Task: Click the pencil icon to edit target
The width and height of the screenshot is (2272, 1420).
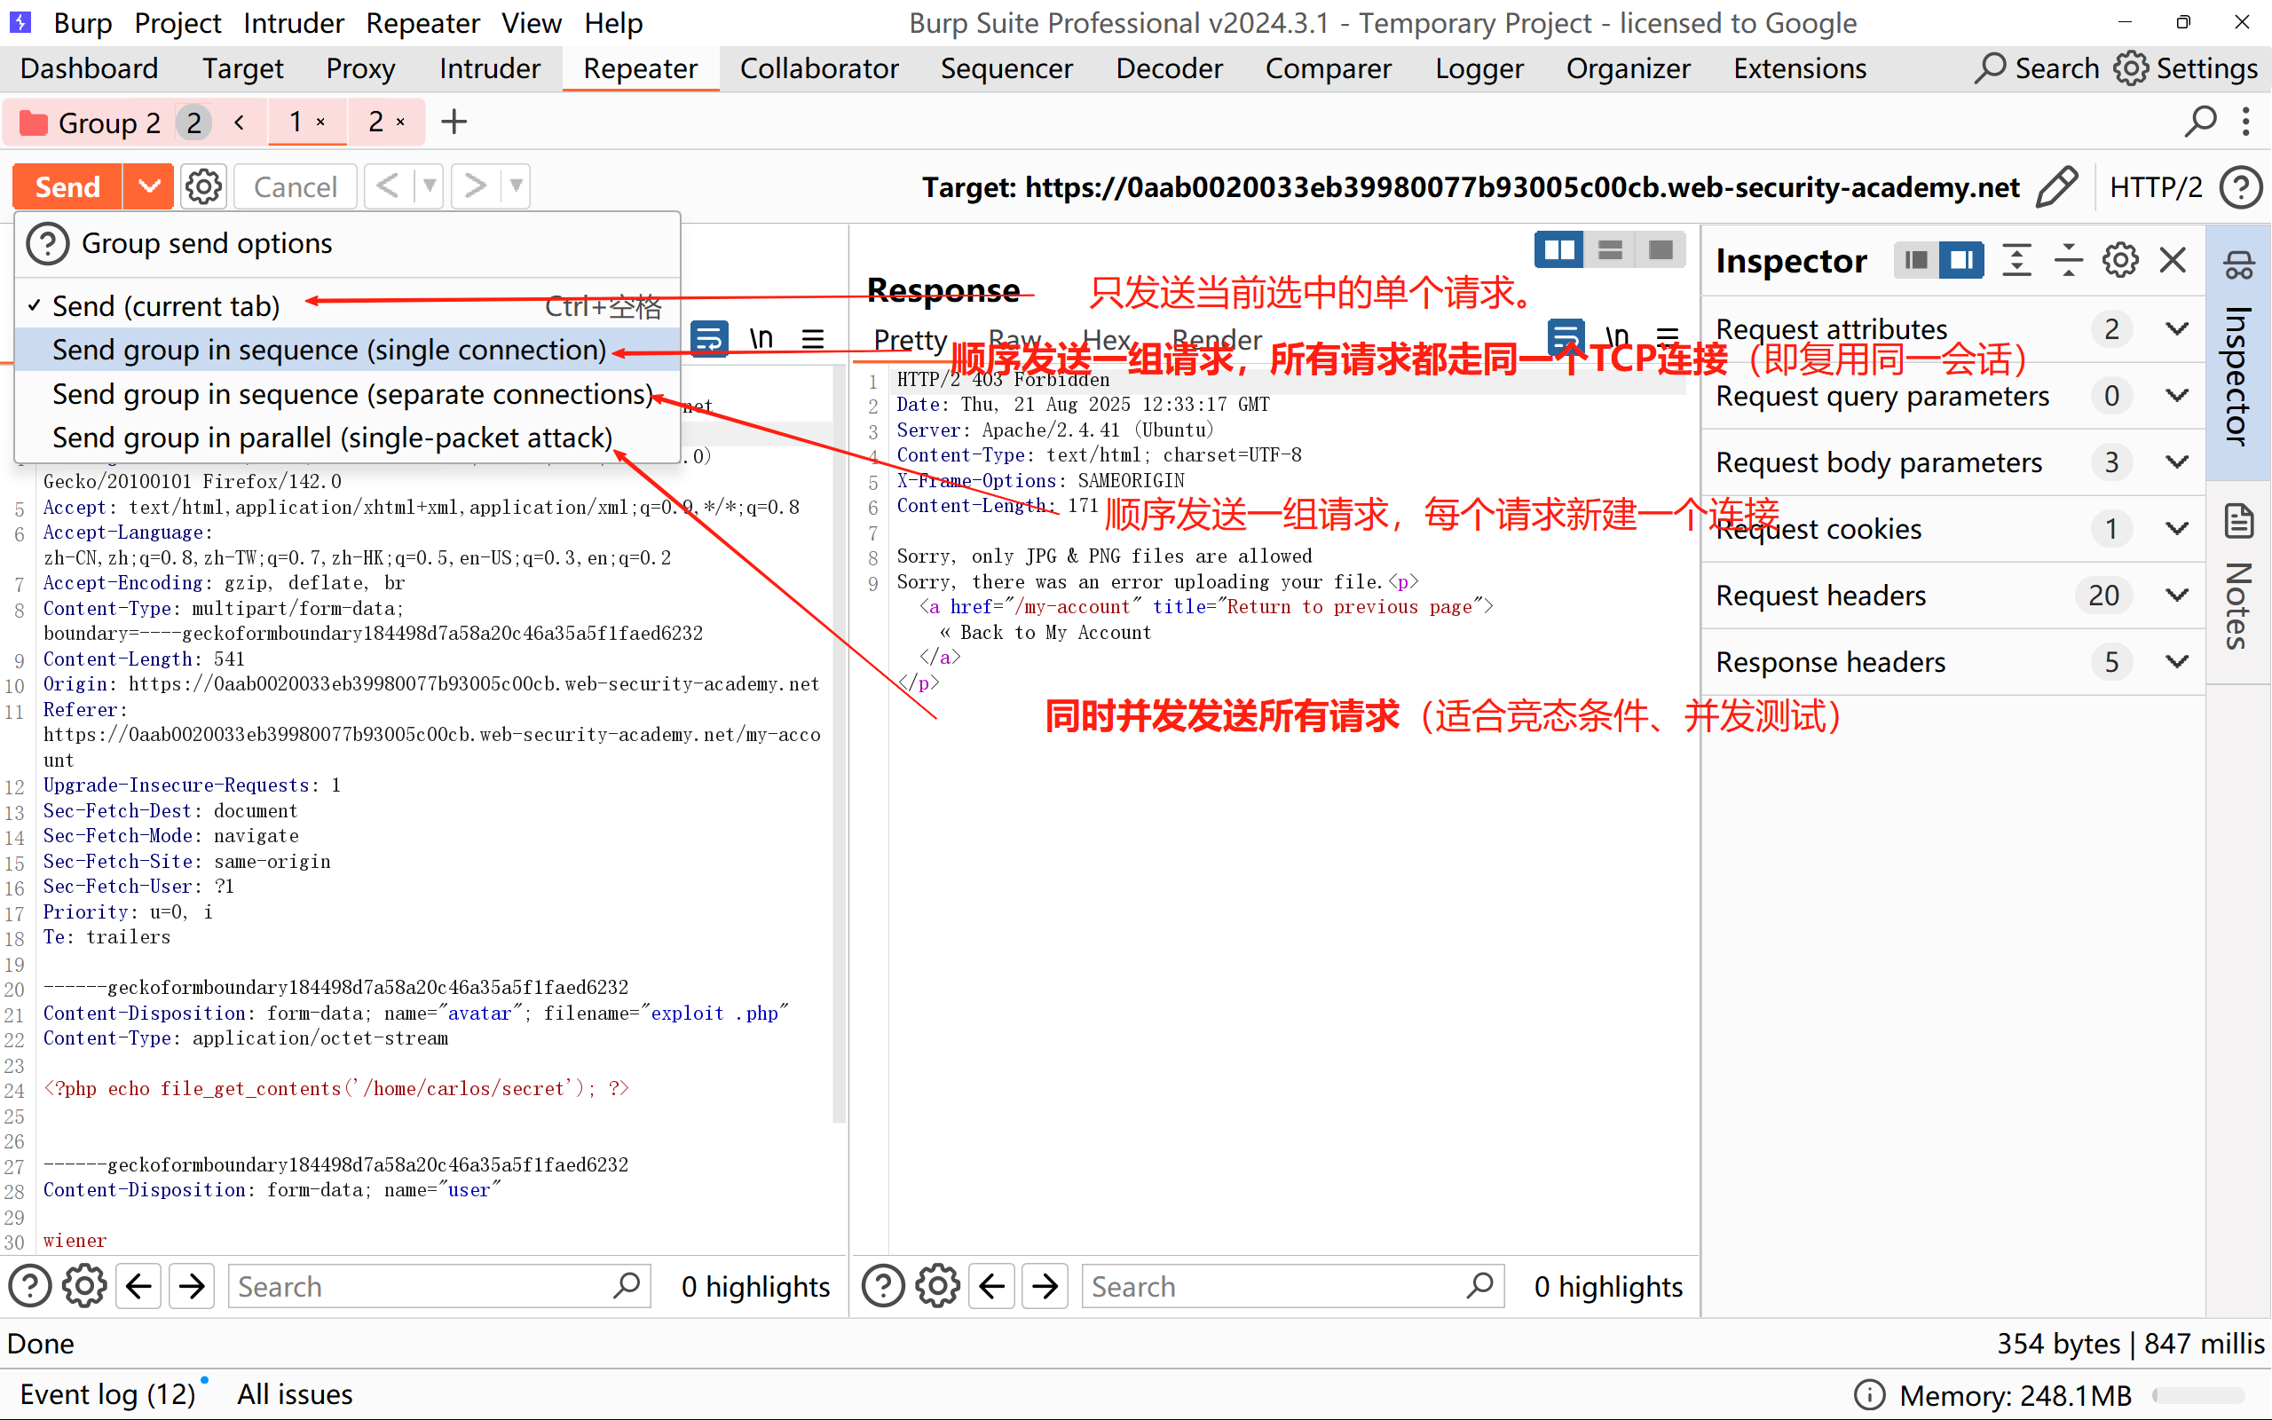Action: [x=2057, y=187]
